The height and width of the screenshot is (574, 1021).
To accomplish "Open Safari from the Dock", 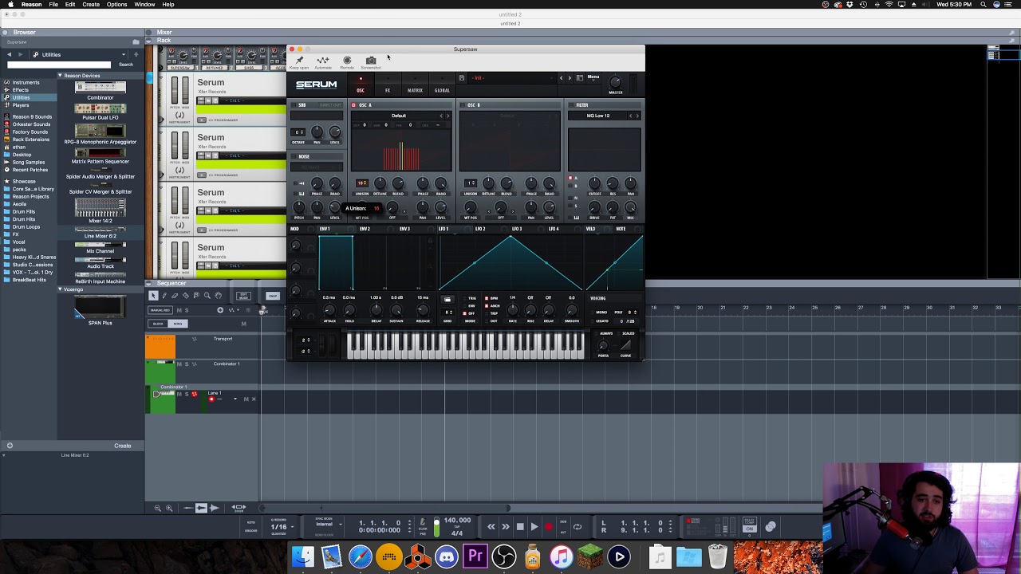I will (361, 556).
